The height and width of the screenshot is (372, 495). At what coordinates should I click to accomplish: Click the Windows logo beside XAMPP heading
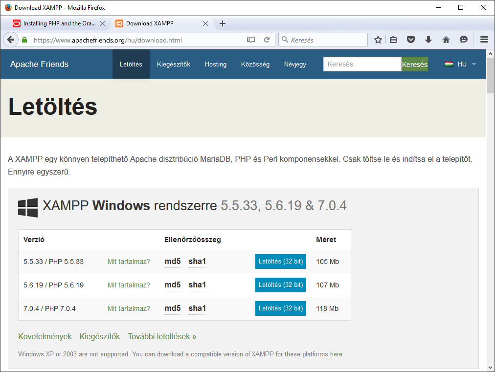tap(28, 208)
